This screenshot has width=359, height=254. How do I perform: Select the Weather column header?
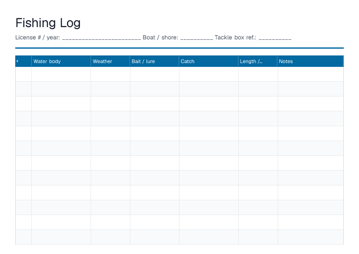pyautogui.click(x=110, y=61)
